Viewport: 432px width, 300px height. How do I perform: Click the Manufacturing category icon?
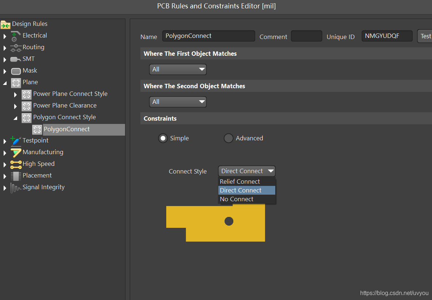(16, 152)
